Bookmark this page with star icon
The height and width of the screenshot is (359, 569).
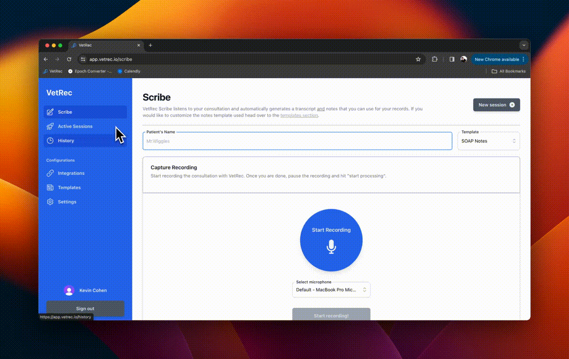418,59
